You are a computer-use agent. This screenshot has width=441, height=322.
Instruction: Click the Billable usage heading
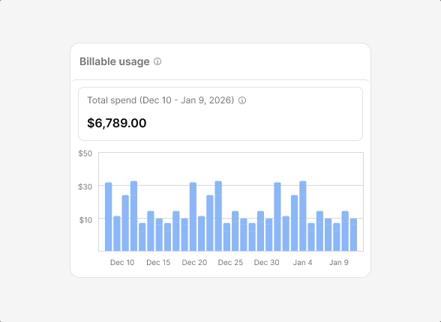coord(115,61)
